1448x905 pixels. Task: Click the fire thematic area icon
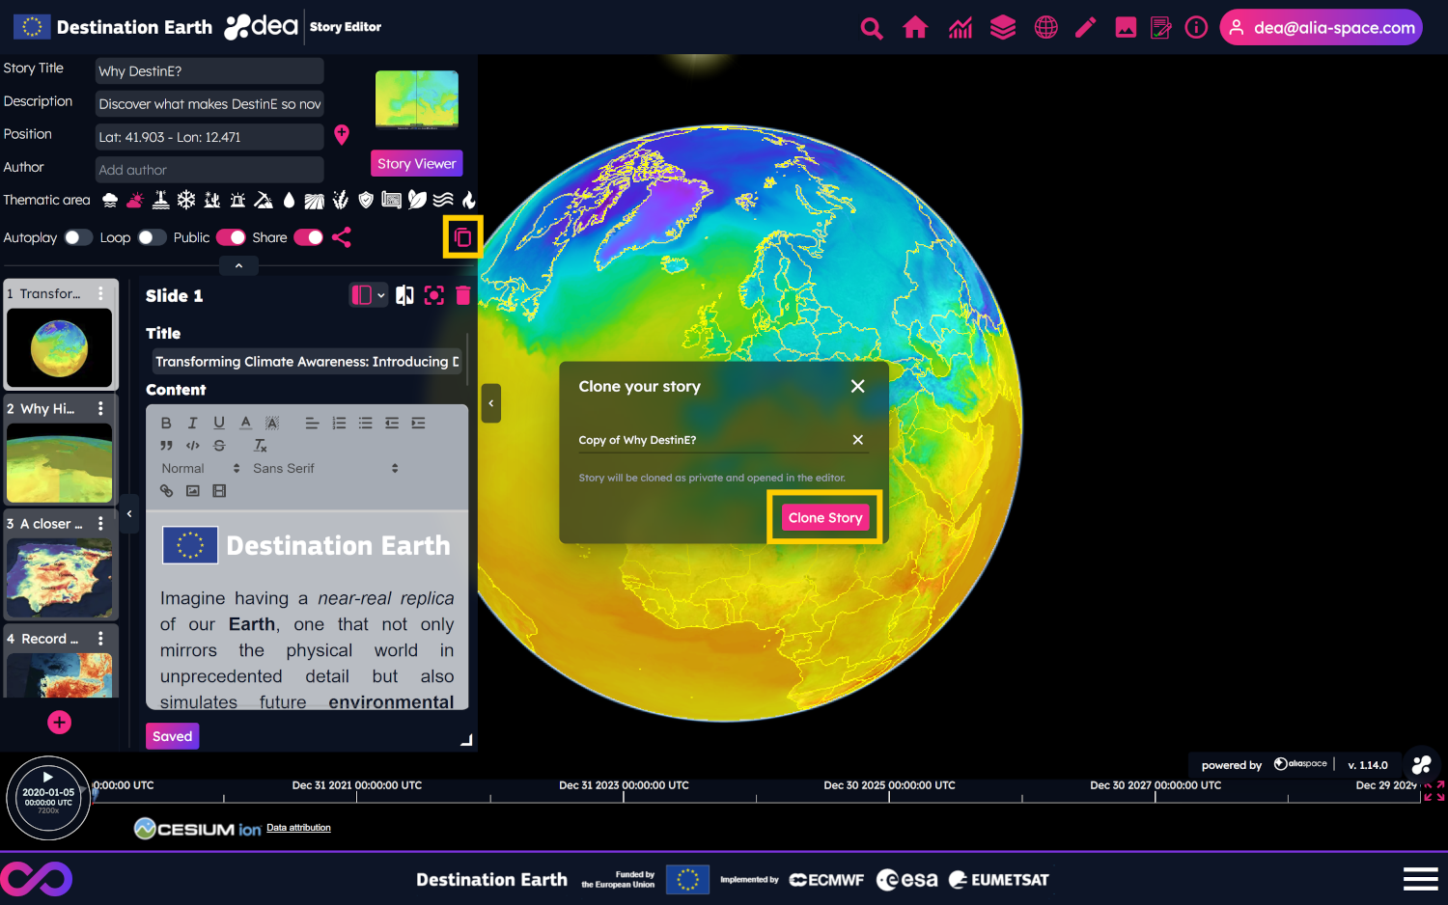pos(468,200)
